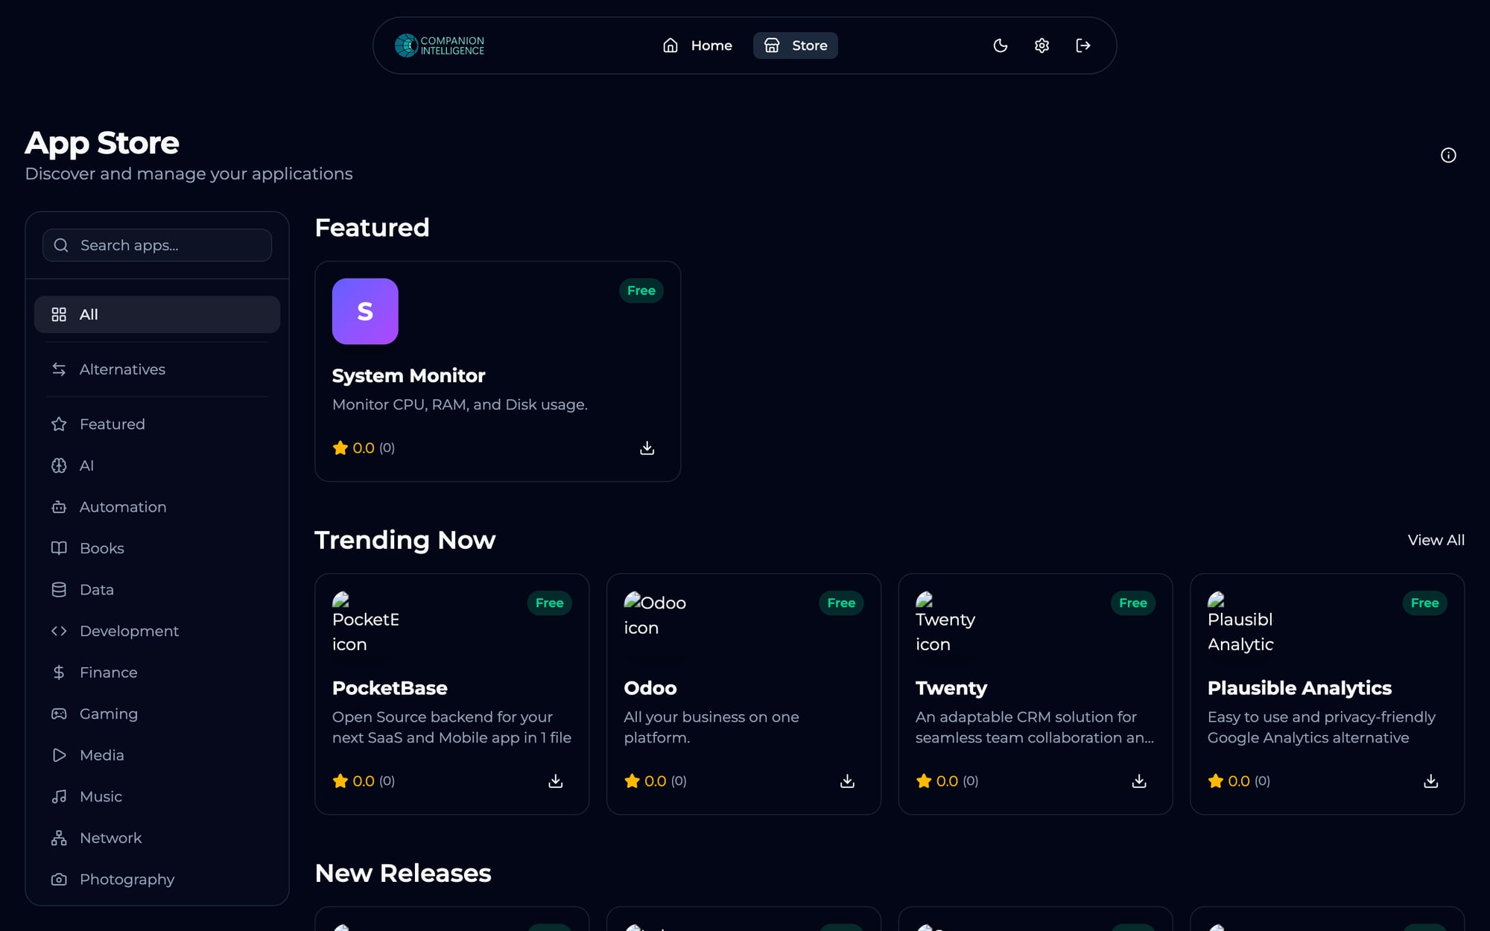Viewport: 1490px width, 931px height.
Task: Select the All category in the sidebar
Action: tap(156, 314)
